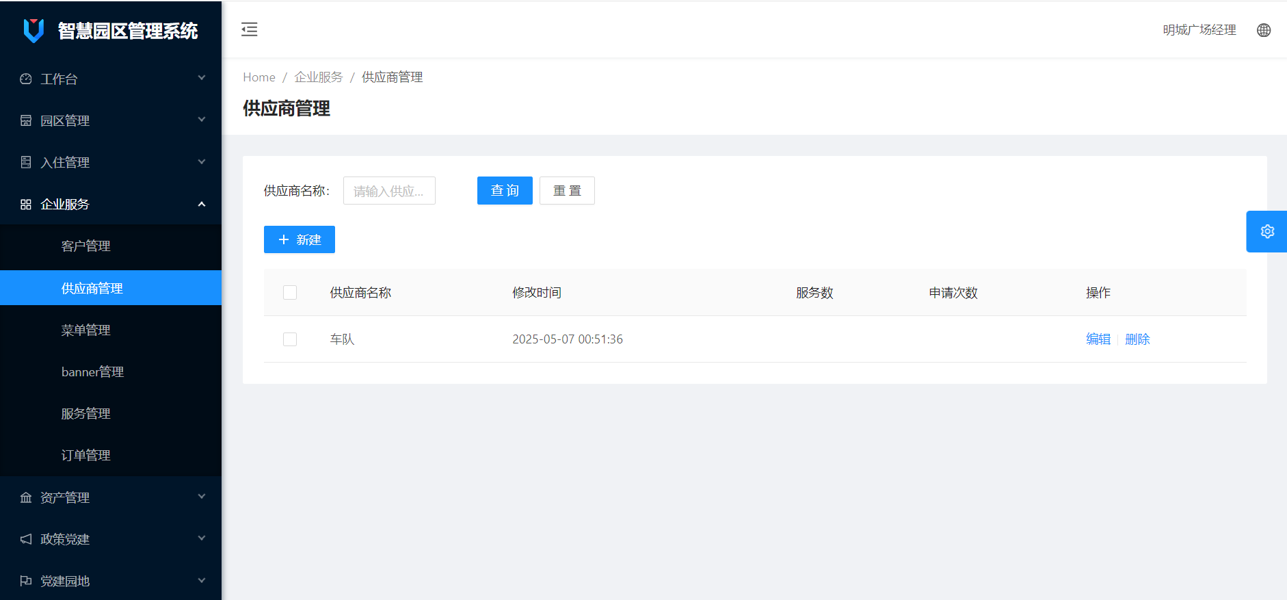Viewport: 1287px width, 600px height.
Task: Open the language globe icon
Action: click(1263, 30)
